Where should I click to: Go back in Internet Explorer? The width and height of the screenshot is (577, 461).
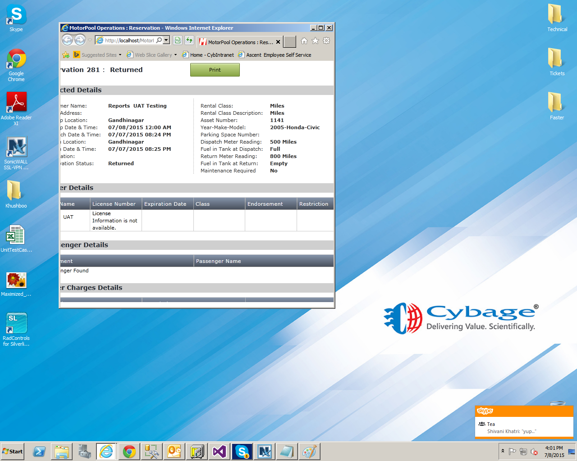click(x=68, y=40)
